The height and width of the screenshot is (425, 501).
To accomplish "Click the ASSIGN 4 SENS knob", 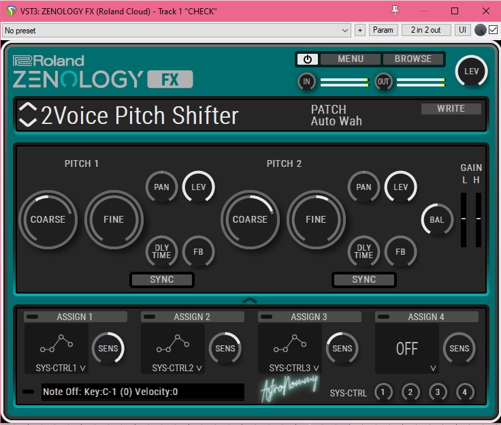I will [x=459, y=348].
